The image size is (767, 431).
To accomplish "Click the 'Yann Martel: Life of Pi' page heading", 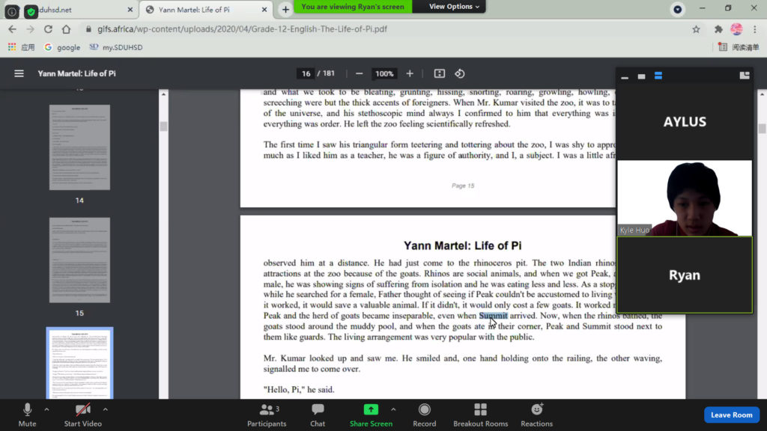I will pyautogui.click(x=462, y=245).
